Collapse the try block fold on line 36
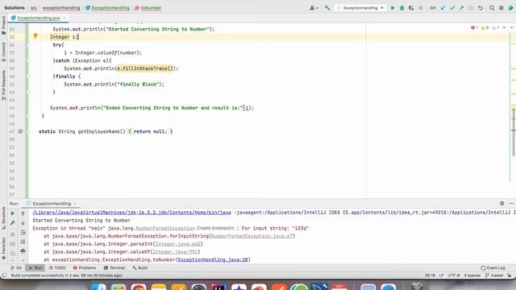Image resolution: width=516 pixels, height=290 pixels. coord(28,45)
